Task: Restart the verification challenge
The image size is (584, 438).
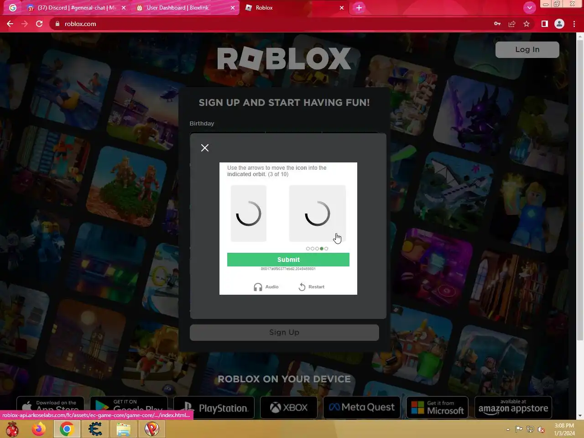Action: tap(311, 287)
